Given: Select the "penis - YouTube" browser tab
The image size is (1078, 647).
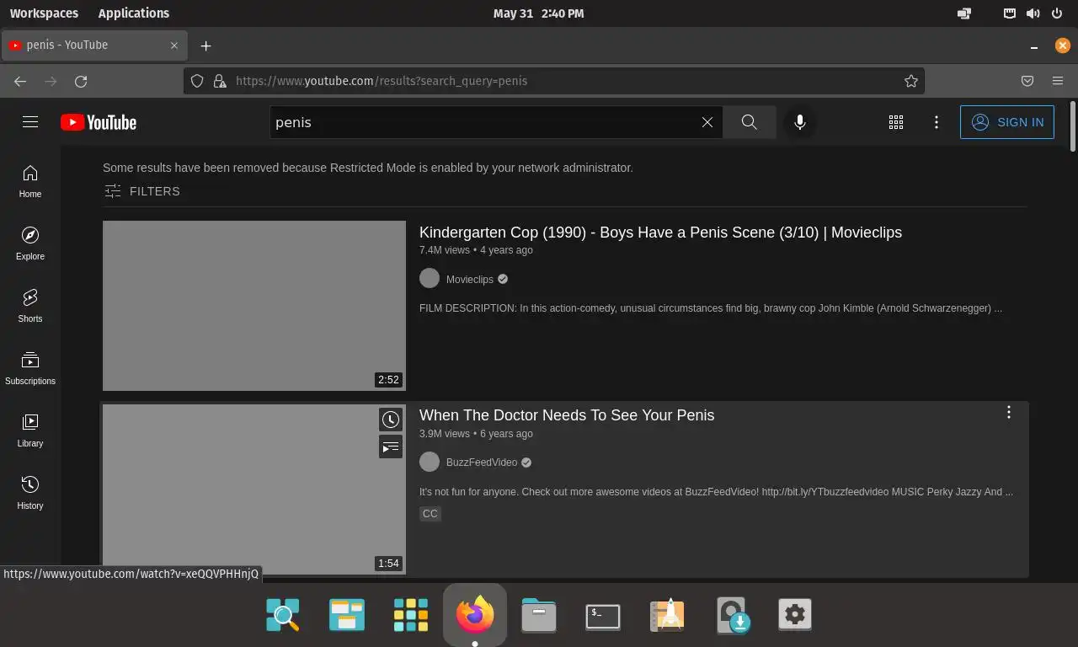Looking at the screenshot, I should click(93, 45).
